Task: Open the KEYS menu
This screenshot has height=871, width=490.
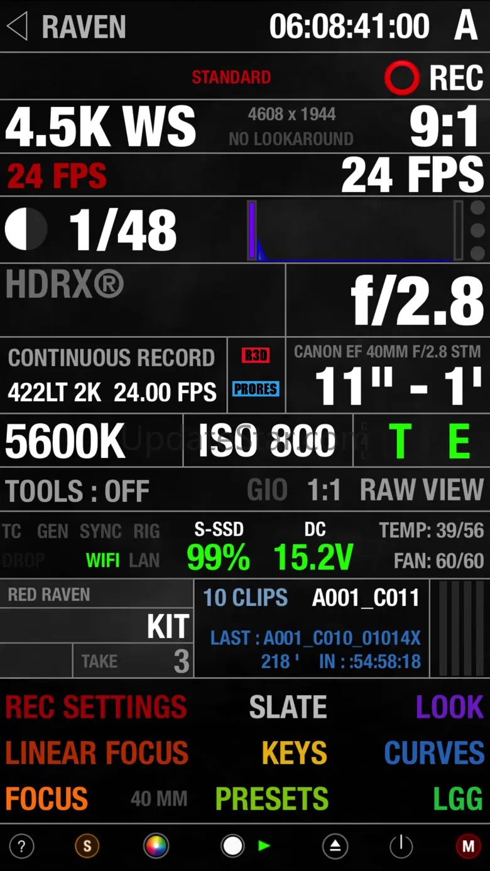Action: click(x=294, y=753)
